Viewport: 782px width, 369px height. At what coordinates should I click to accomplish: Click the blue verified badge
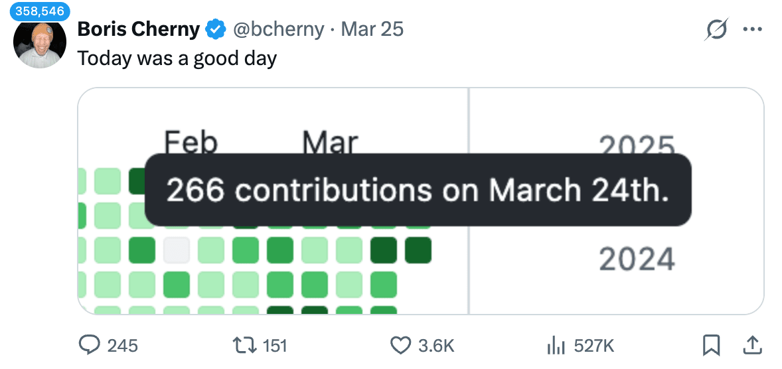[214, 30]
